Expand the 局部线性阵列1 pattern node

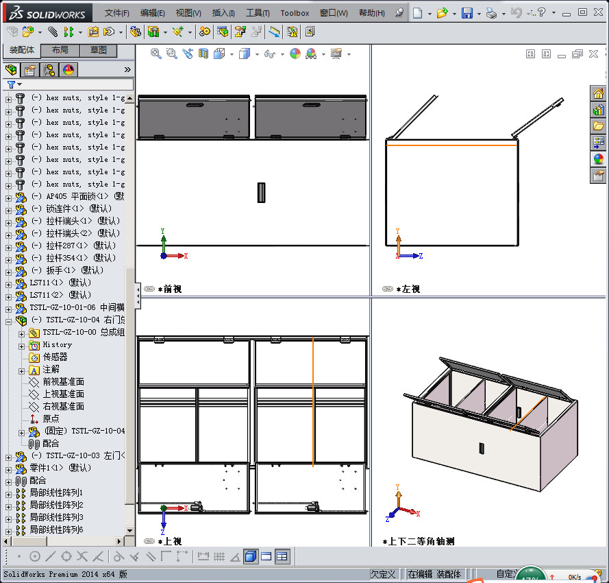point(9,493)
